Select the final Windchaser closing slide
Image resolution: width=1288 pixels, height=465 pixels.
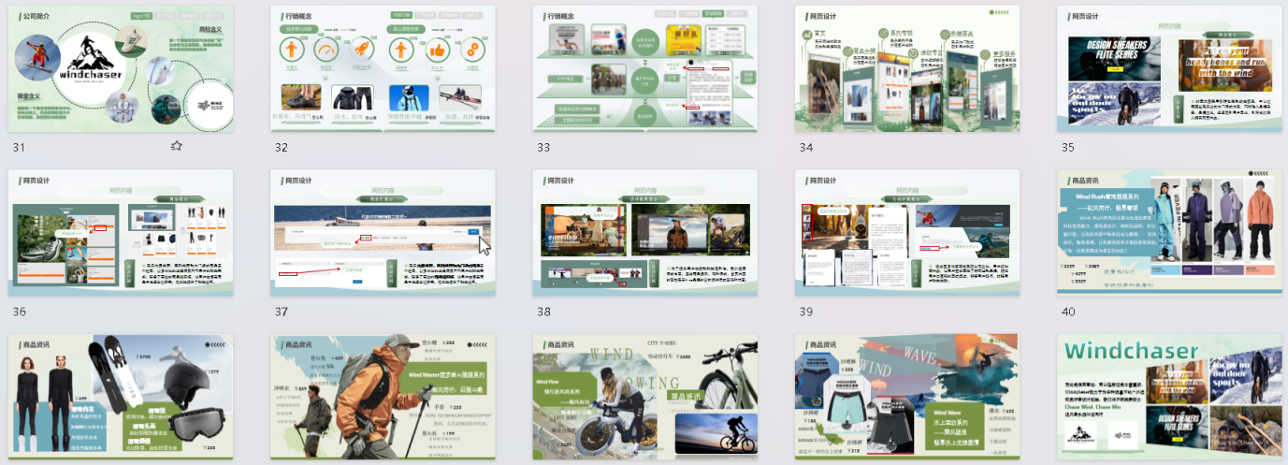[1168, 397]
